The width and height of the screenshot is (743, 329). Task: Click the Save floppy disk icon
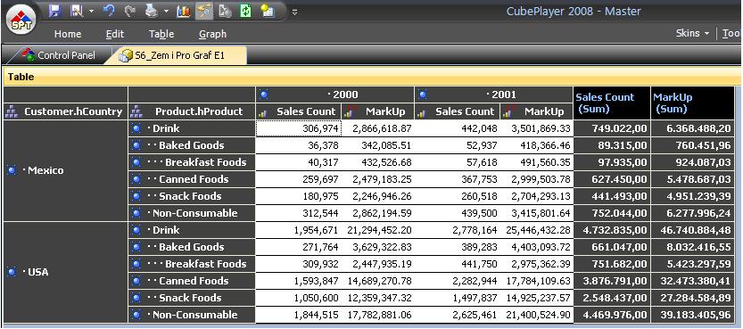[x=55, y=11]
